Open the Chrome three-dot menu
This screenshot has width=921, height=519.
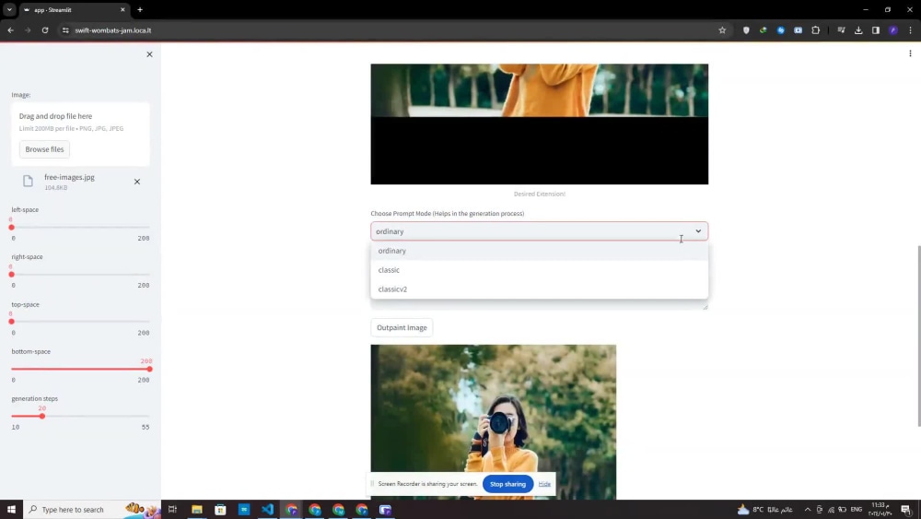(910, 30)
